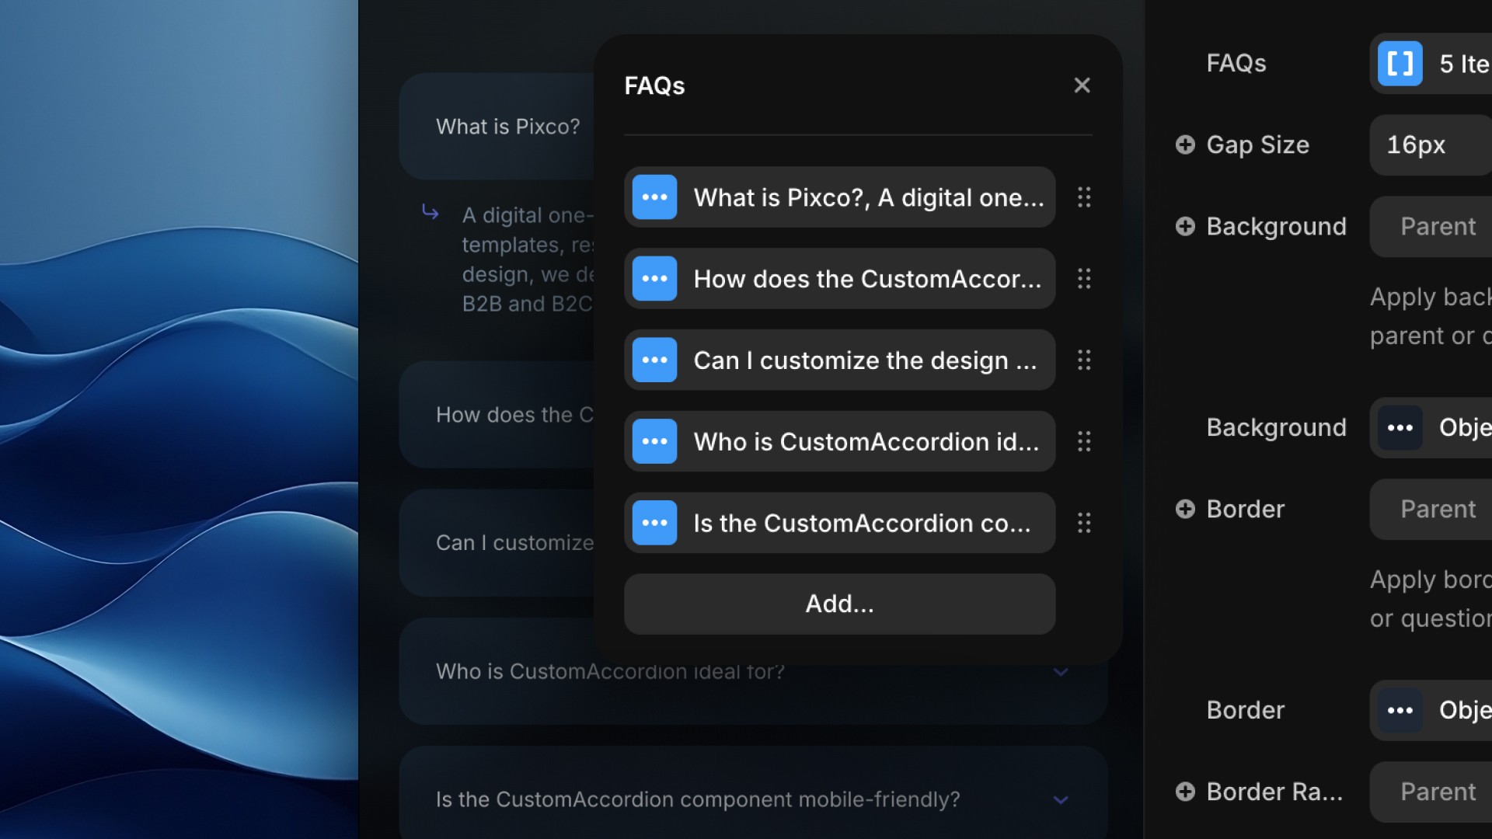
Task: Click the 'A digital one-' answer text
Action: pos(528,215)
